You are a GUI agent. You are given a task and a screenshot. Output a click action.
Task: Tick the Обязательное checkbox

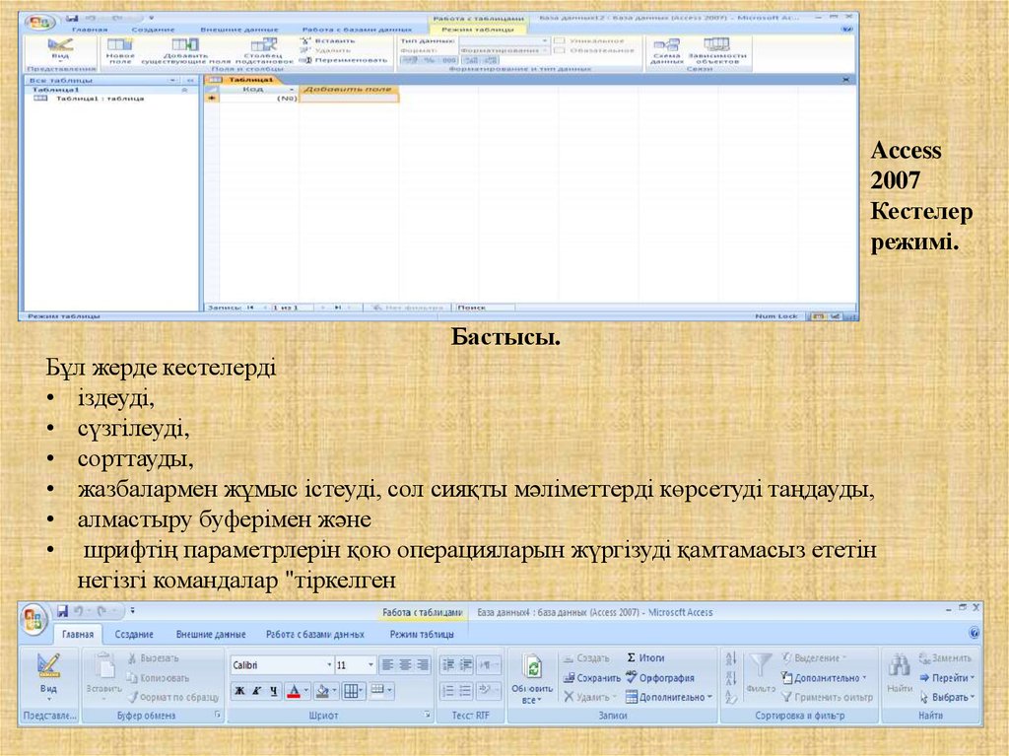click(559, 50)
